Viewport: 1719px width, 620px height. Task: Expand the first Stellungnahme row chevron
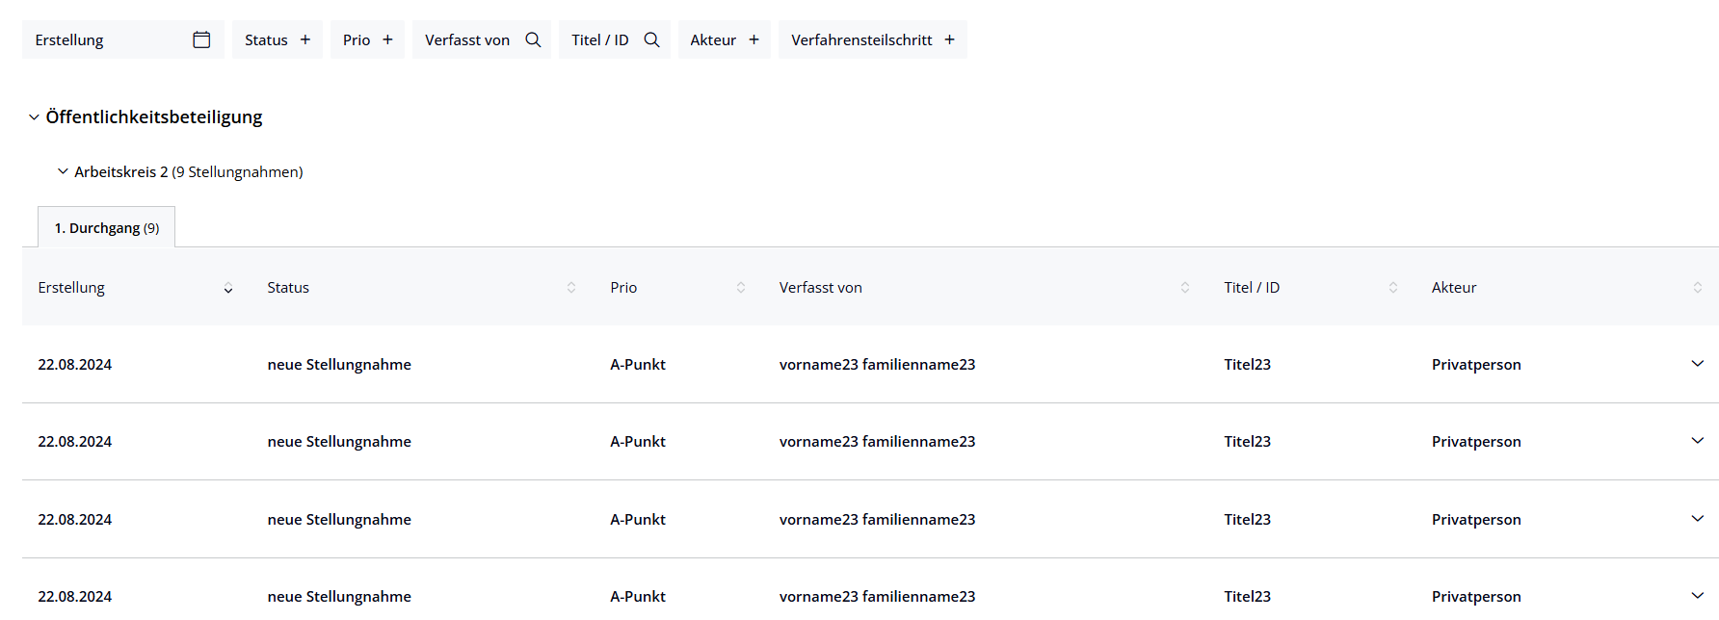coord(1697,364)
